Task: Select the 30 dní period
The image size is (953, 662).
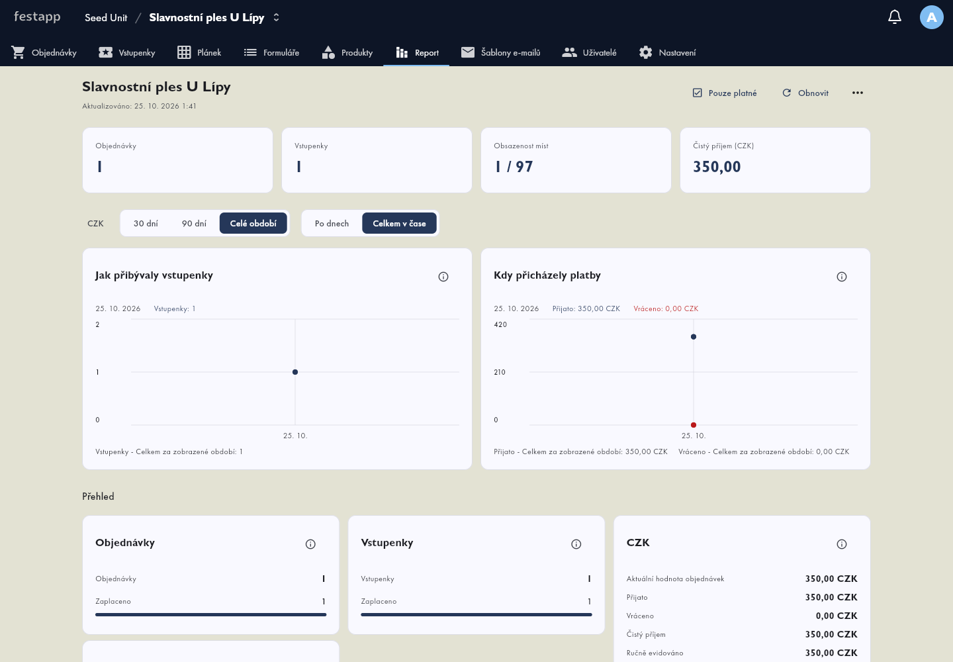Action: pyautogui.click(x=146, y=224)
